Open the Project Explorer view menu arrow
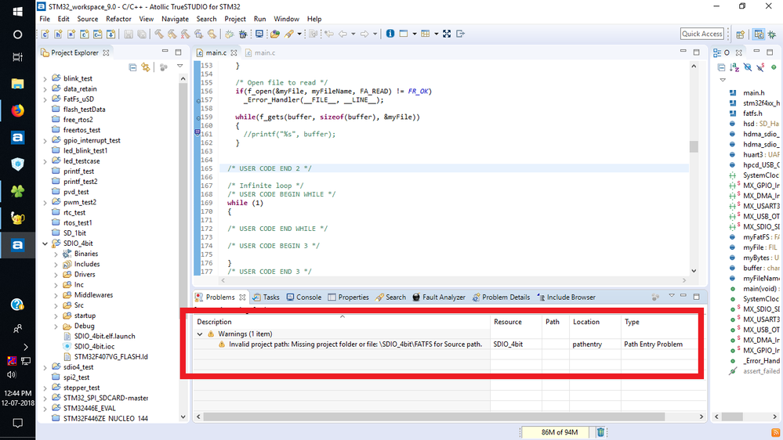 point(179,67)
